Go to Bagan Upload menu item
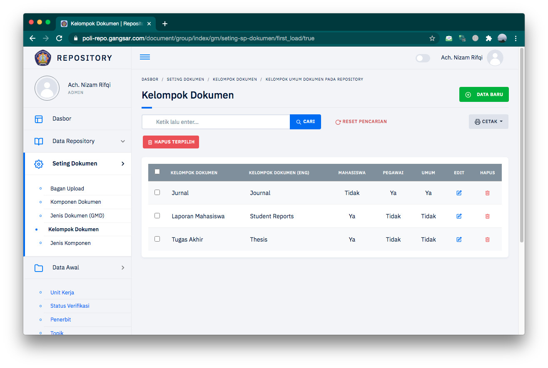This screenshot has height=368, width=548. point(67,189)
